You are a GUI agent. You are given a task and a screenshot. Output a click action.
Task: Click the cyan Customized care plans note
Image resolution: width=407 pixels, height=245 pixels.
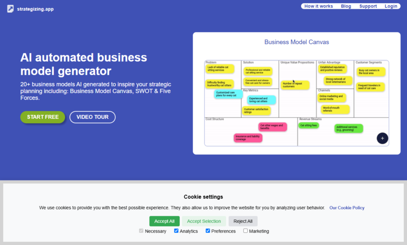click(228, 94)
